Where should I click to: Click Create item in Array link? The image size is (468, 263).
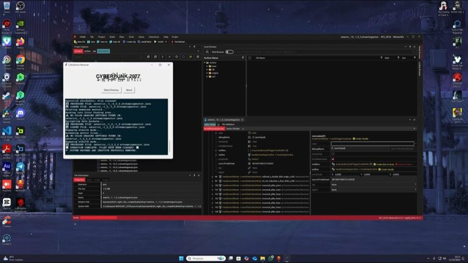point(384,164)
